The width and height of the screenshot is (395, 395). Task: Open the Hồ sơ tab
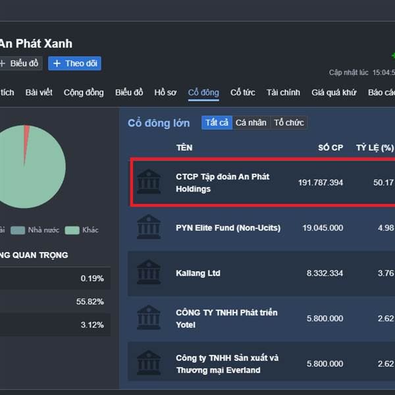(x=165, y=92)
